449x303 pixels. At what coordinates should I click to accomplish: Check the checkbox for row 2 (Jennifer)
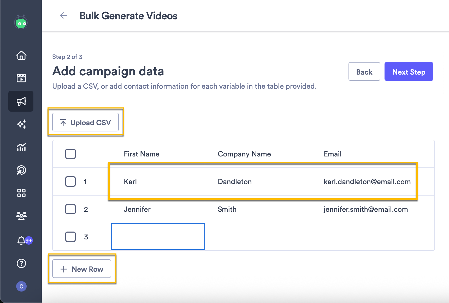click(70, 209)
